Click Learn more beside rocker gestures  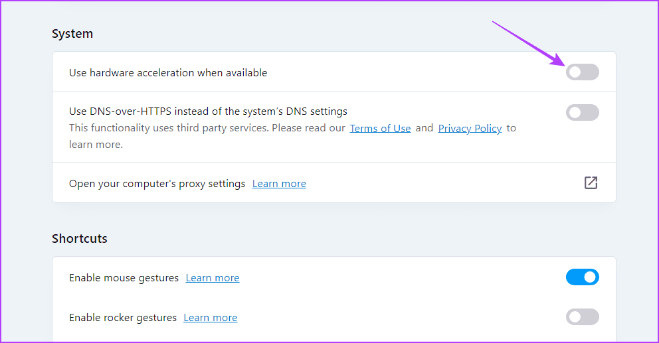211,318
